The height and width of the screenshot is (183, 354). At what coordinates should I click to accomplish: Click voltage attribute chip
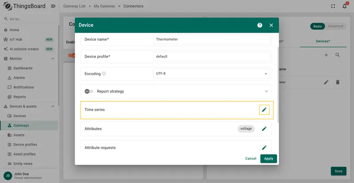[x=246, y=129]
